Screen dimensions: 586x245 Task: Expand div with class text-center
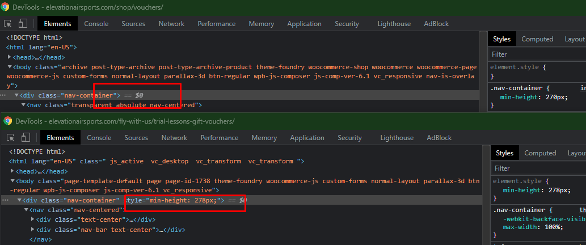pyautogui.click(x=33, y=219)
